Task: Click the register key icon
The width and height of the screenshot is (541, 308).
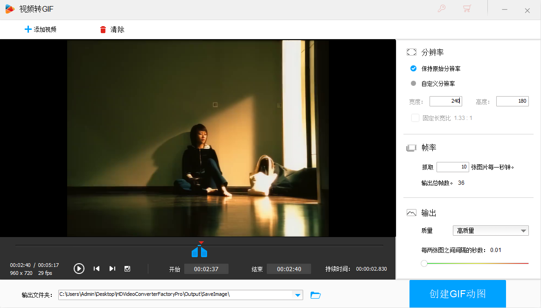Action: (442, 9)
